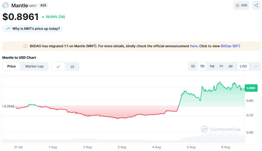This screenshot has height=151, width=262.
Task: Set chart range to 1M
Action: (x=212, y=66)
